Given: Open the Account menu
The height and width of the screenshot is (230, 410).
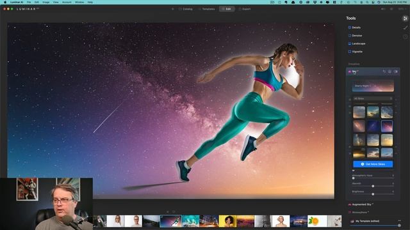Looking at the screenshot, I should coord(67,2).
